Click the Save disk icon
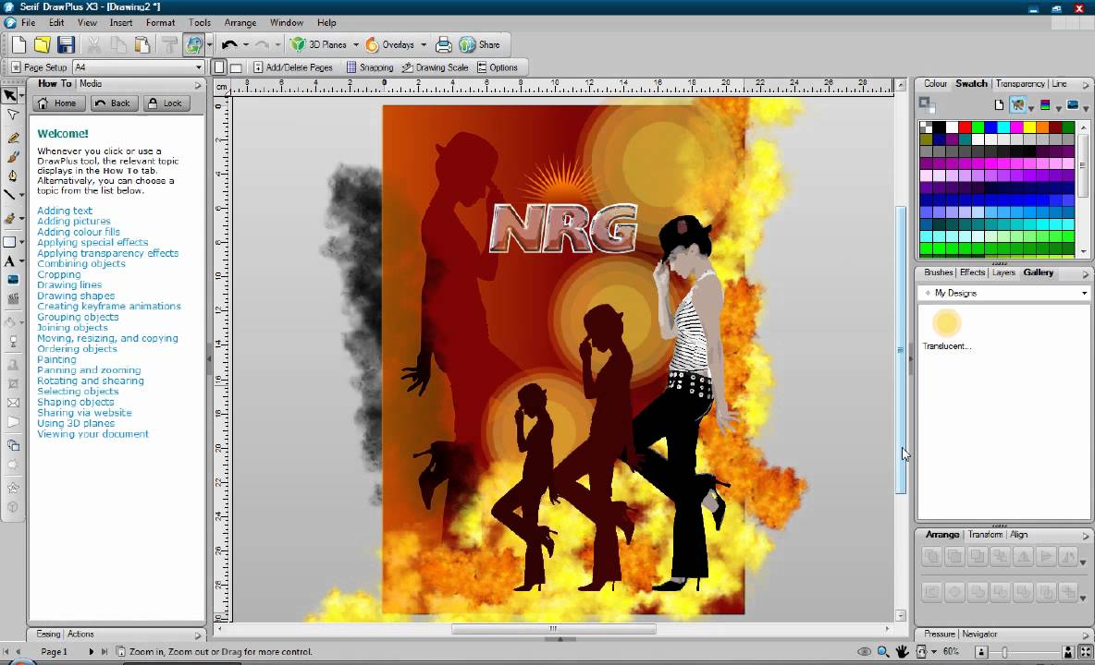 66,44
